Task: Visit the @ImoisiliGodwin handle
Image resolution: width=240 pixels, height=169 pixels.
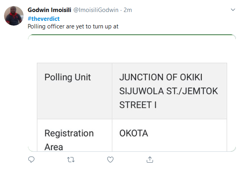Action: [x=97, y=10]
